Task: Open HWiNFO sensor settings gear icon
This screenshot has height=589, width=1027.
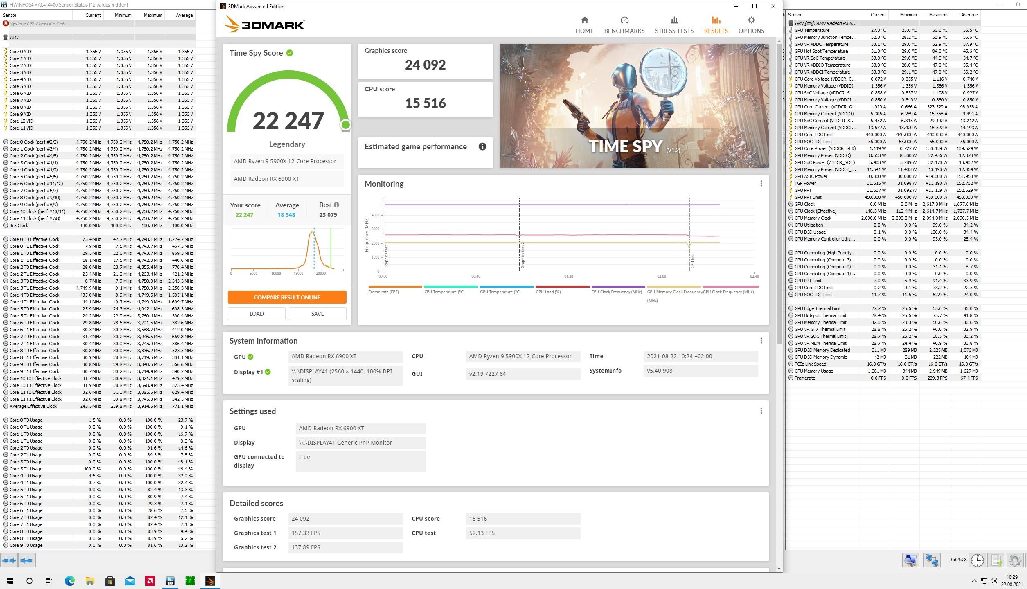Action: [1015, 560]
